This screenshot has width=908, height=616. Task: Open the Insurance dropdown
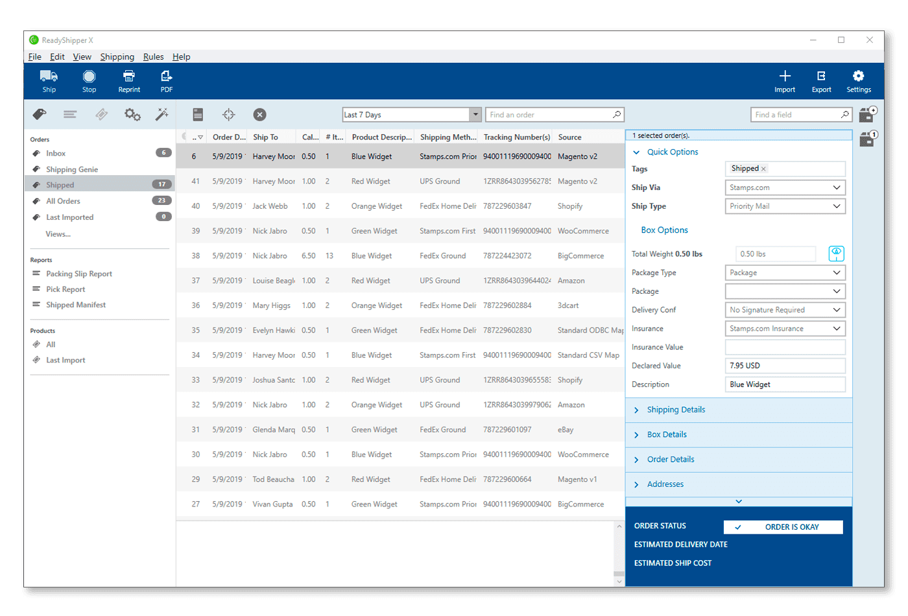click(785, 329)
